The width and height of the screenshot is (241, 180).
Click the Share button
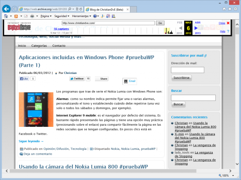102,79
